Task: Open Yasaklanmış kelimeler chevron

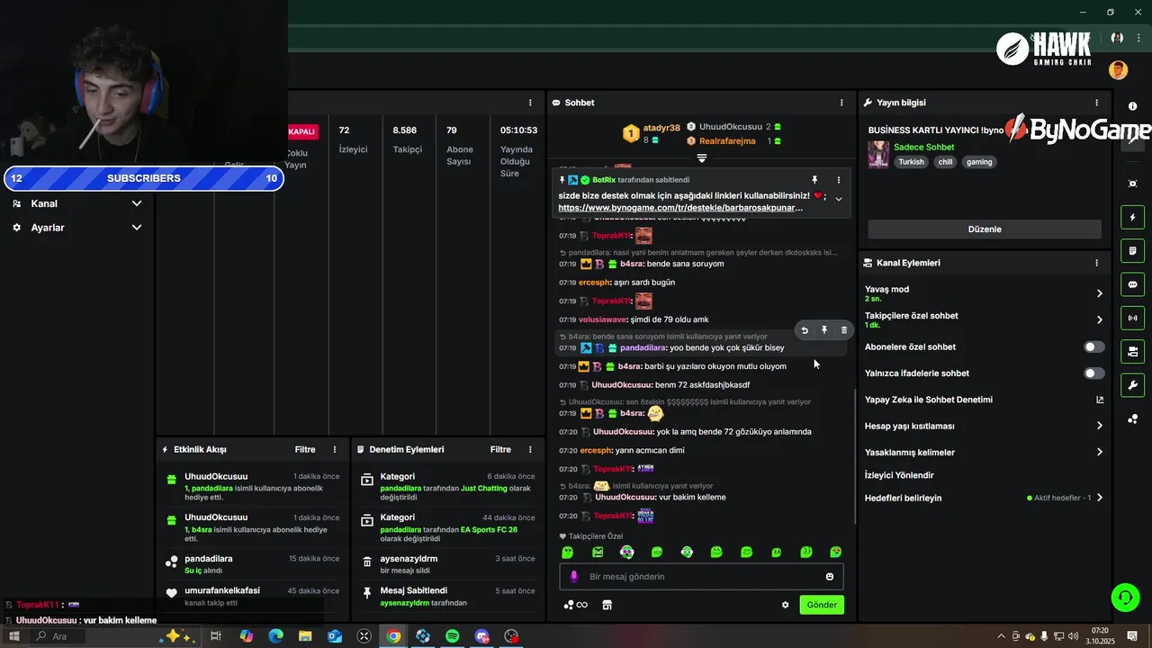Action: click(1099, 452)
